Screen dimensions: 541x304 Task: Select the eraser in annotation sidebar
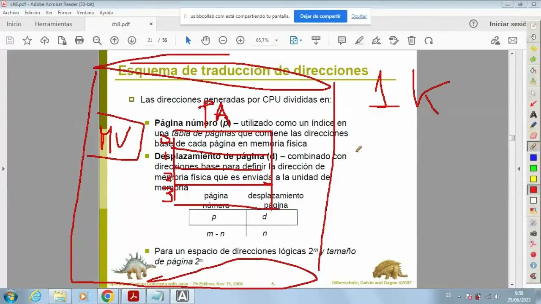point(533,136)
